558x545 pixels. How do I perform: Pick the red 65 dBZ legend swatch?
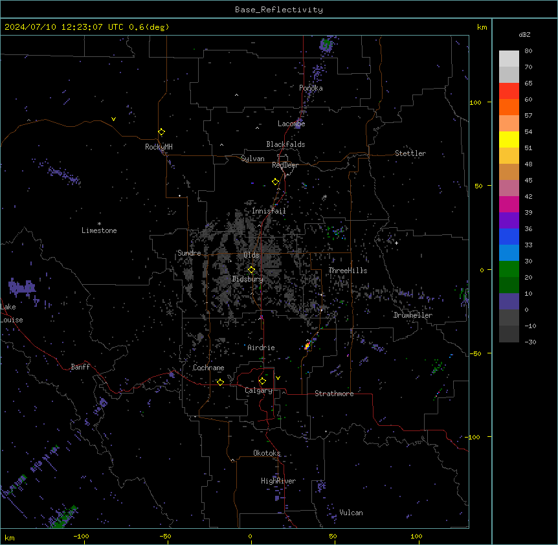pos(509,91)
